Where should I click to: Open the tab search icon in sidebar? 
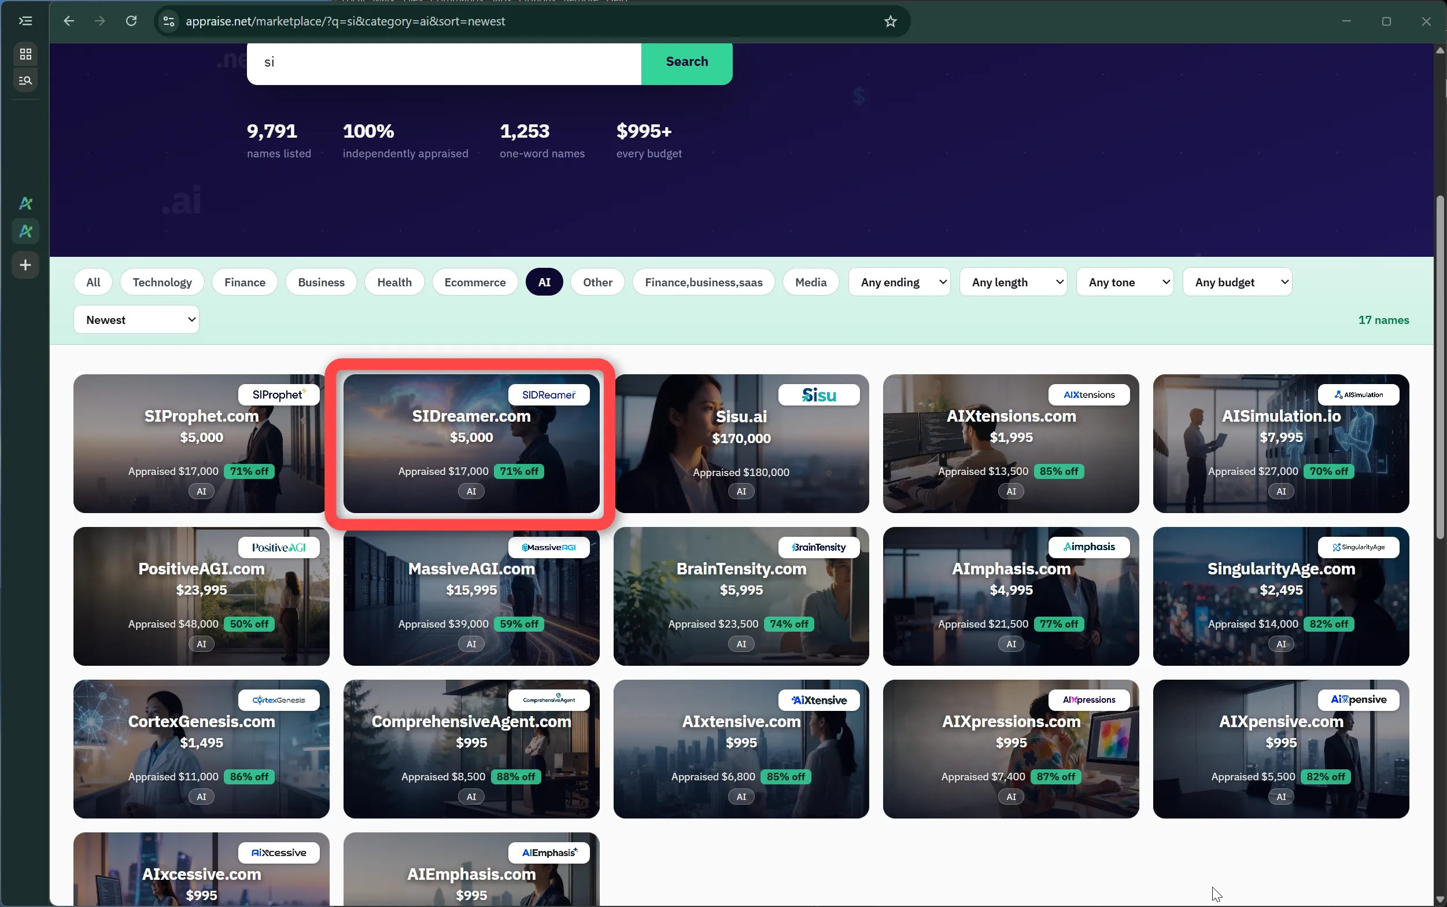25,80
